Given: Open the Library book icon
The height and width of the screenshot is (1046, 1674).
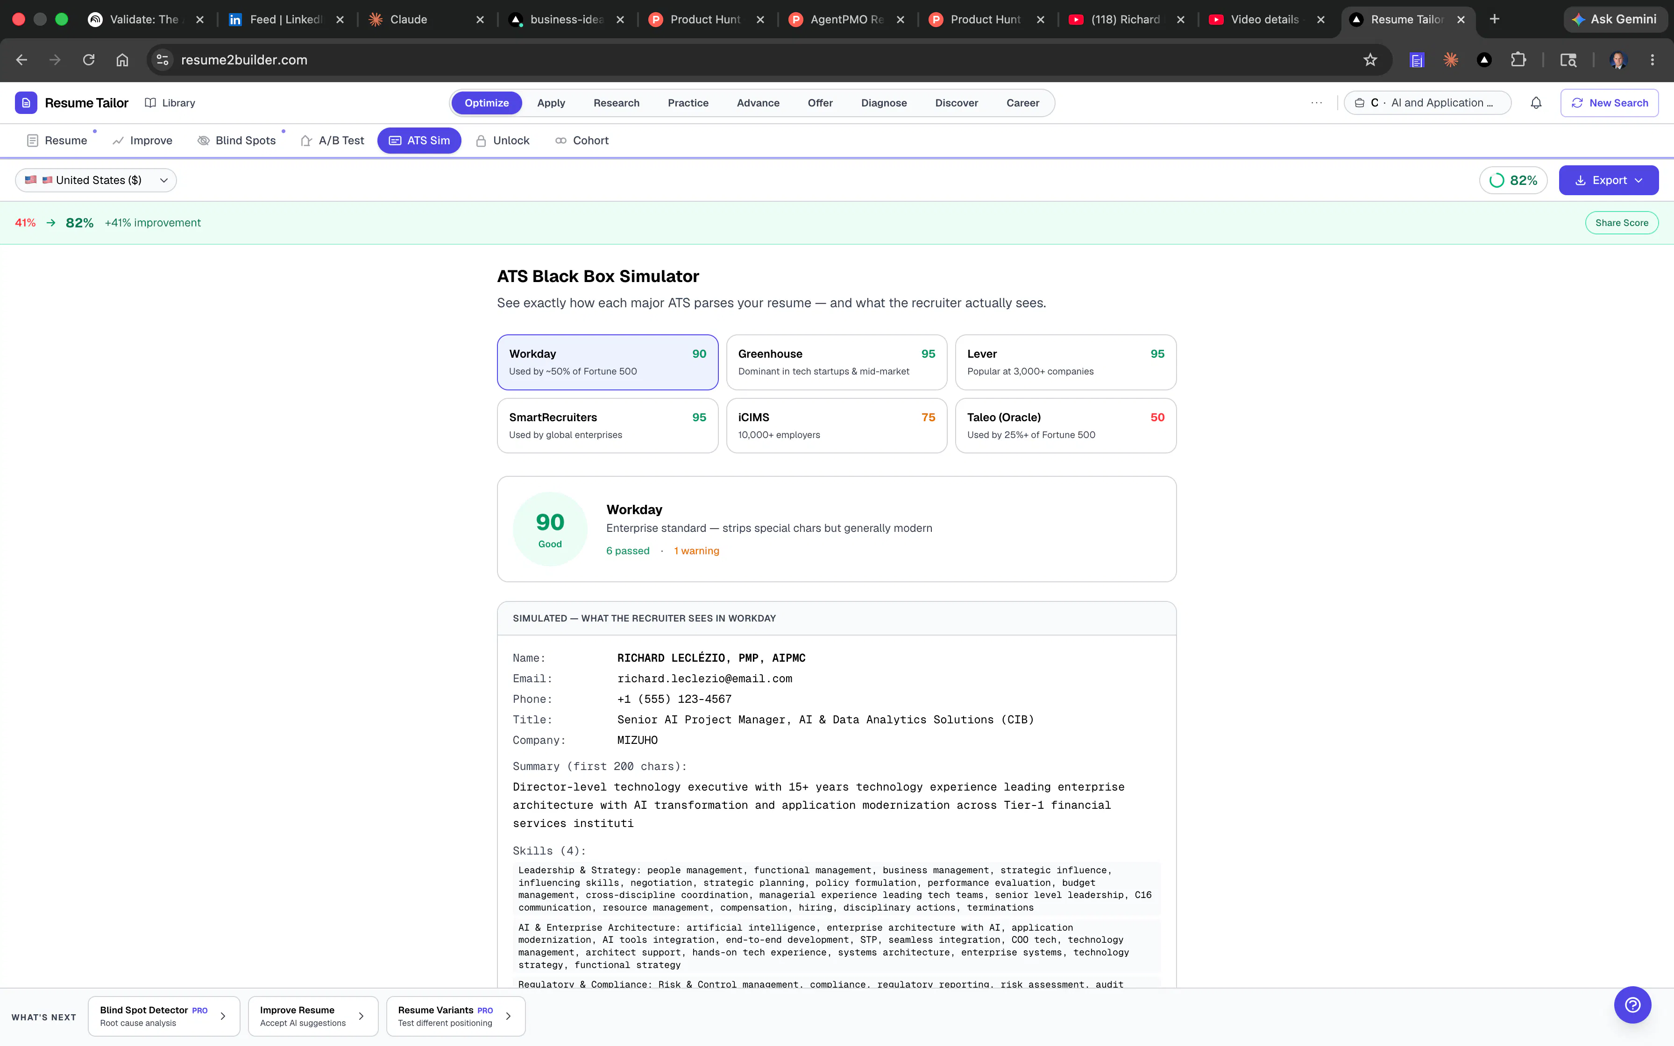Looking at the screenshot, I should tap(150, 102).
